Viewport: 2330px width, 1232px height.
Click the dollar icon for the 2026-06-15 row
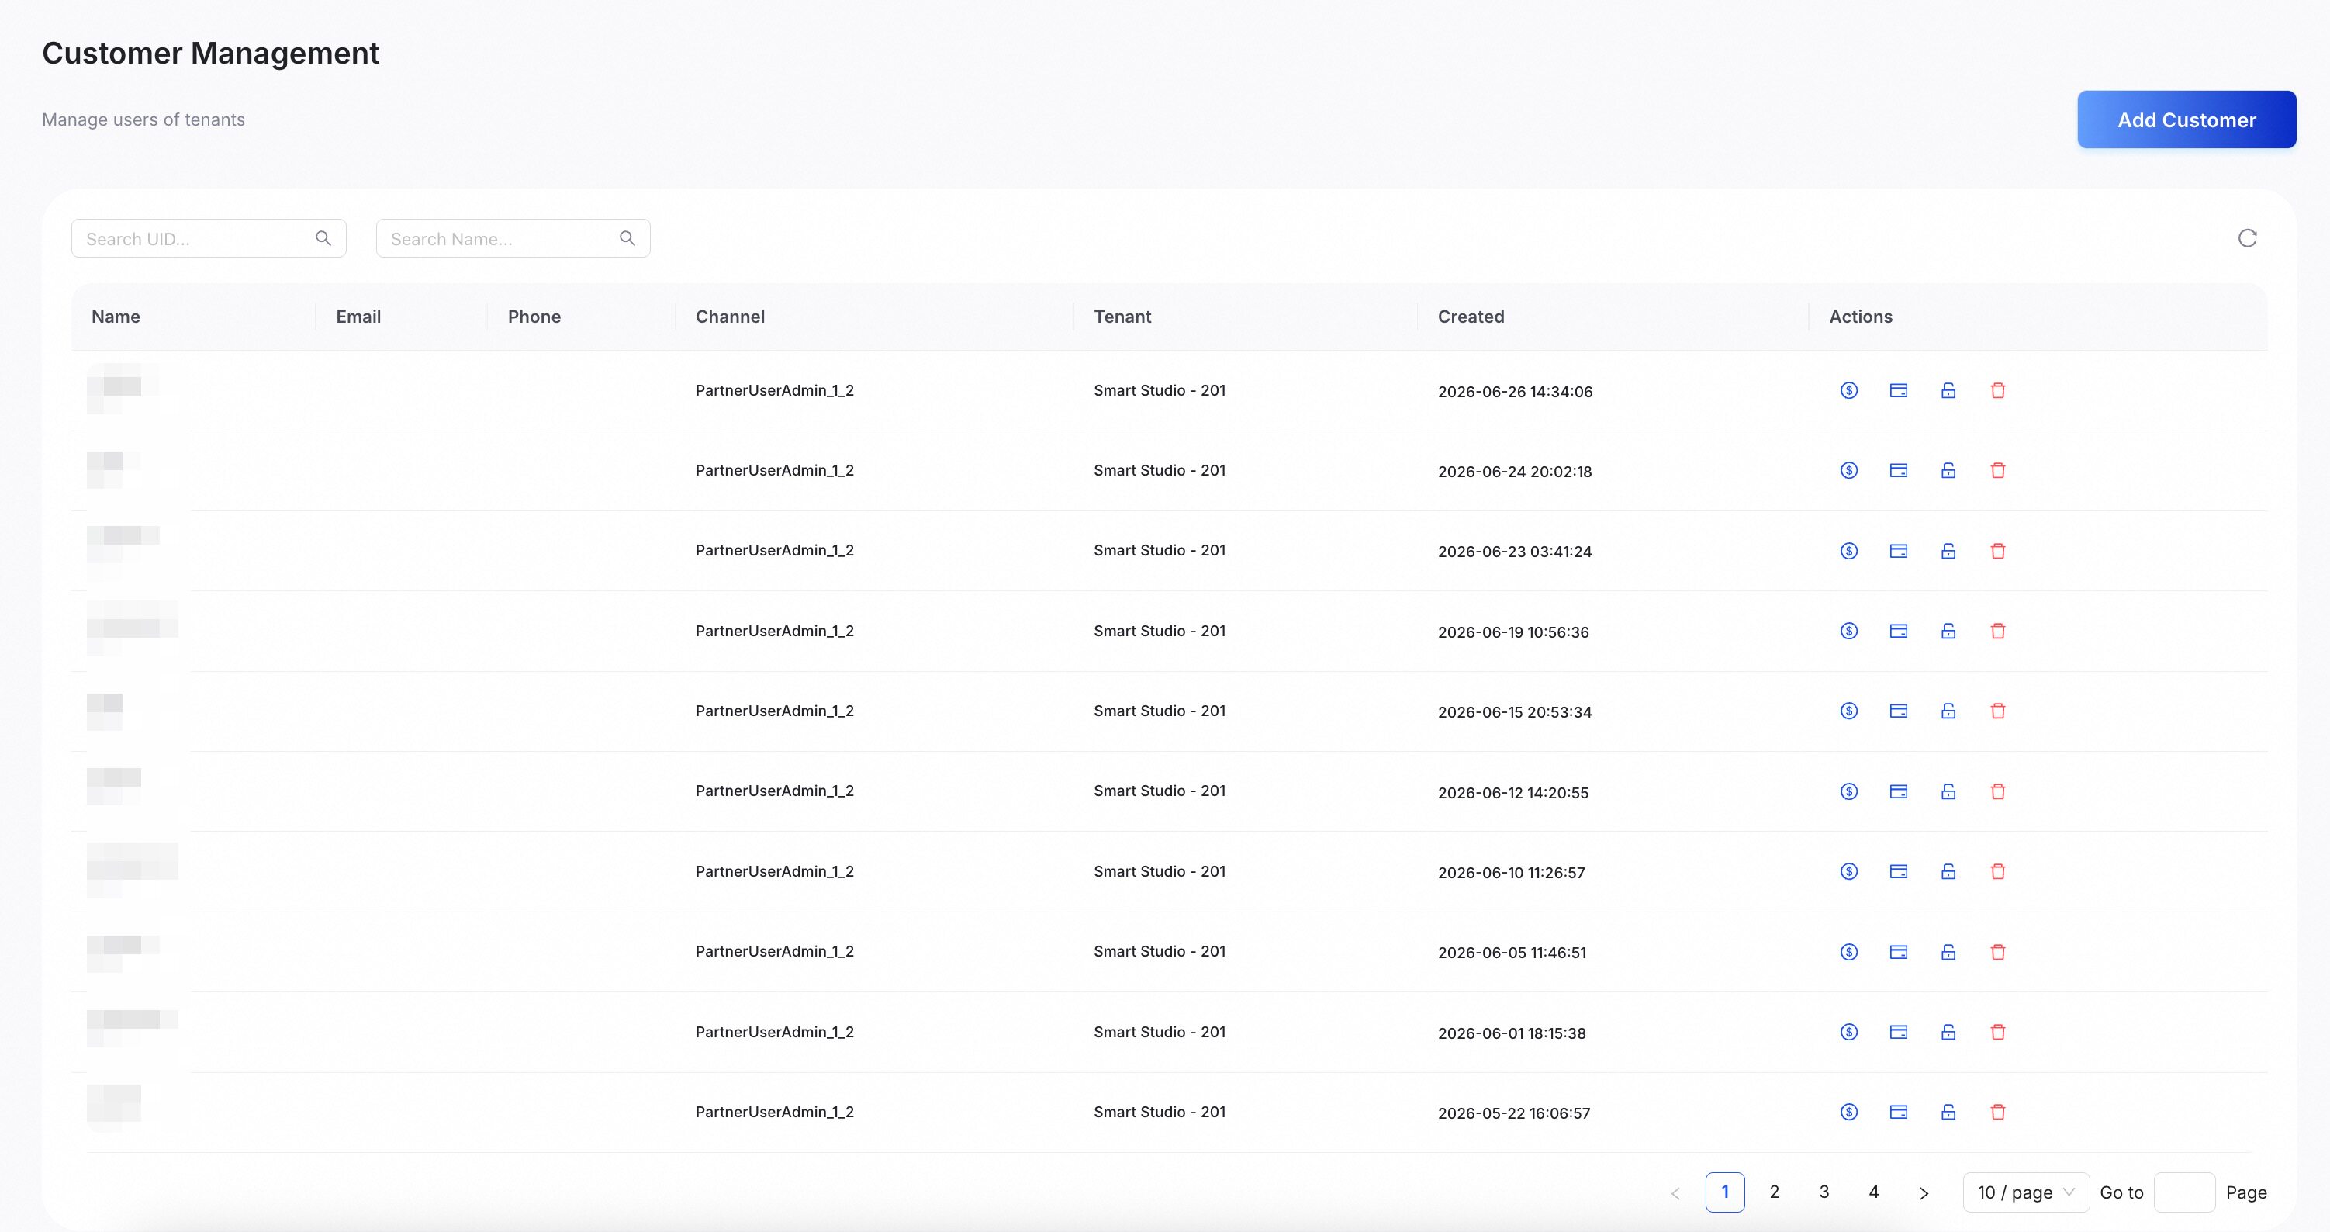coord(1849,711)
